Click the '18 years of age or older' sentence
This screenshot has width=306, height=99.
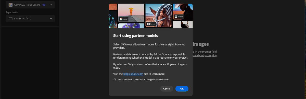pos(150,66)
